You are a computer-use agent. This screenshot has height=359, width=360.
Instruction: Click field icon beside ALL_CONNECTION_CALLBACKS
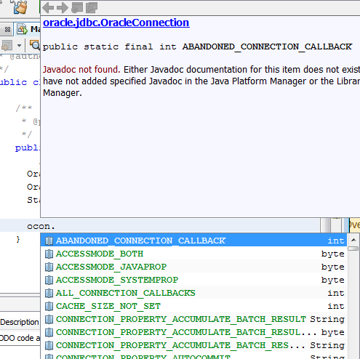click(49, 293)
